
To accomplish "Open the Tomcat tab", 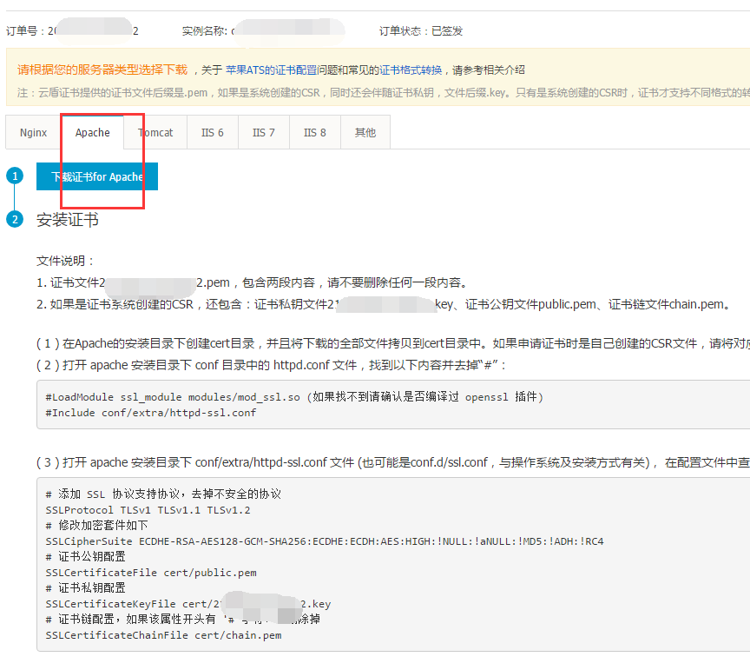I will 155,133.
